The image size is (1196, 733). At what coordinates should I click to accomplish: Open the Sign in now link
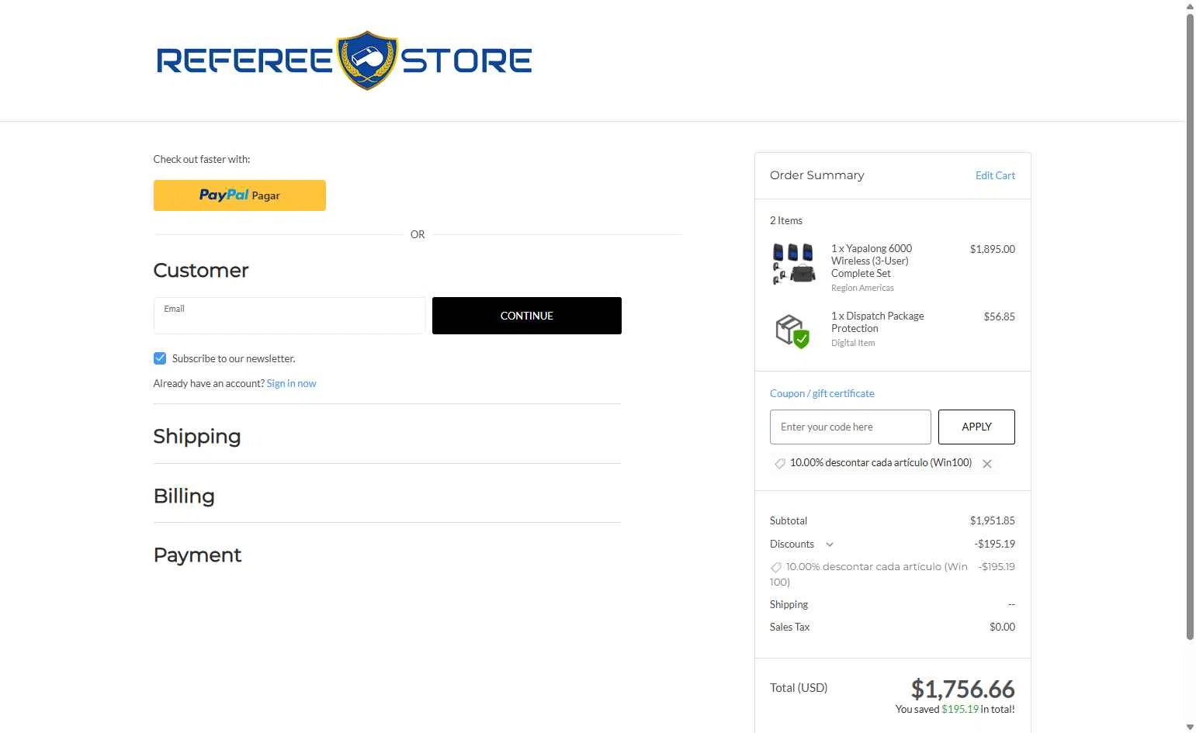coord(291,383)
